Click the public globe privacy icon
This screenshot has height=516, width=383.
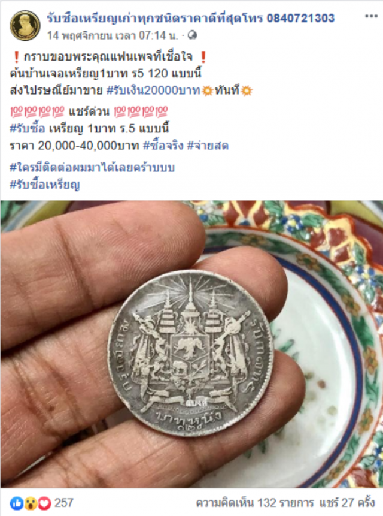pyautogui.click(x=192, y=35)
